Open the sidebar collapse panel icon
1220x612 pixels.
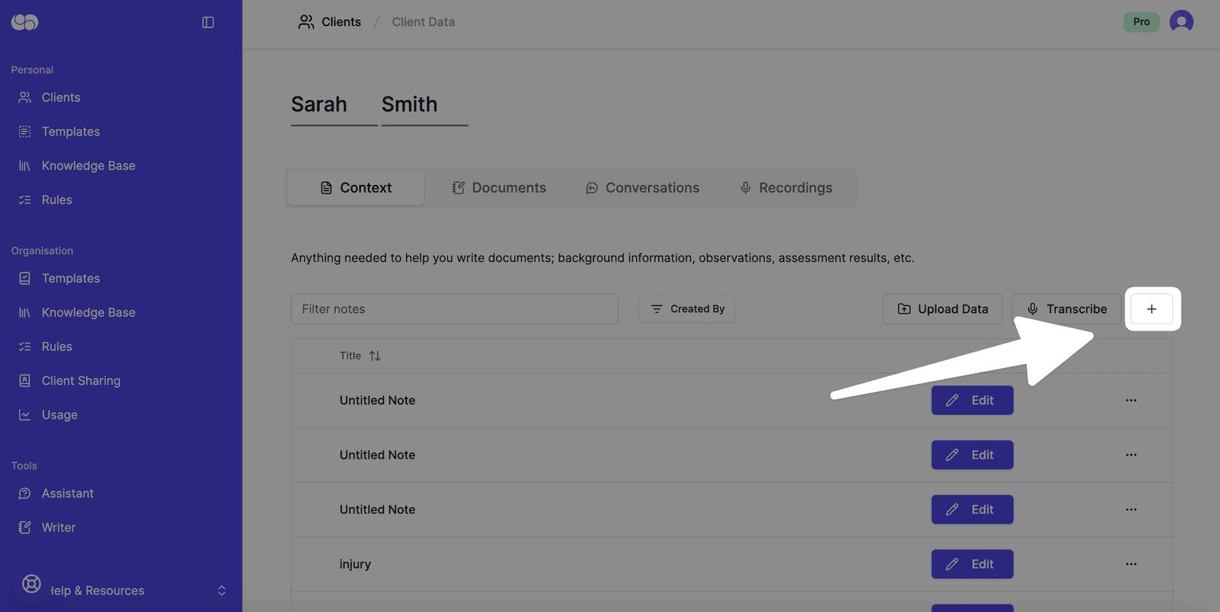pos(207,22)
